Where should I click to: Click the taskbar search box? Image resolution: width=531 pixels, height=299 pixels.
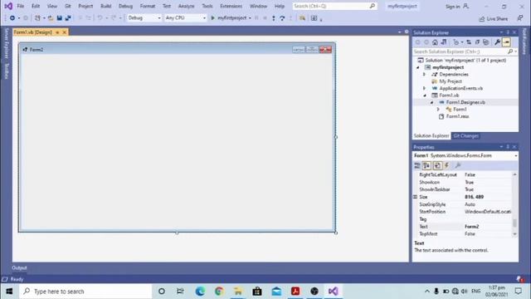[85, 292]
